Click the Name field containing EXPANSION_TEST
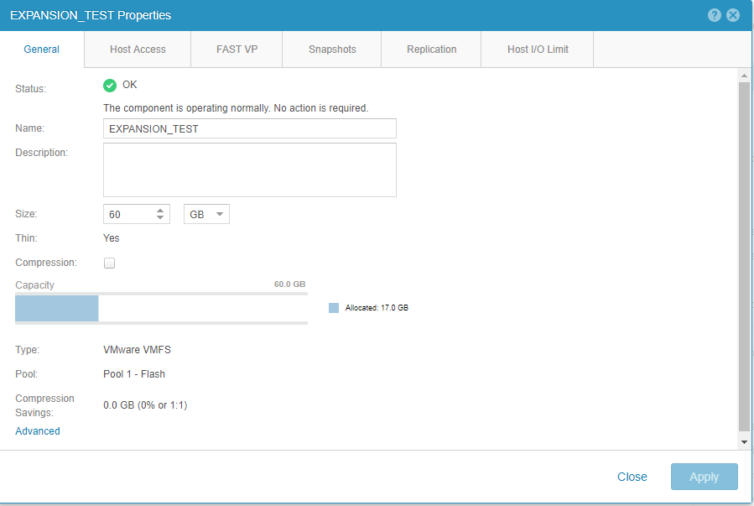Screen dimensions: 754x506 pos(250,128)
